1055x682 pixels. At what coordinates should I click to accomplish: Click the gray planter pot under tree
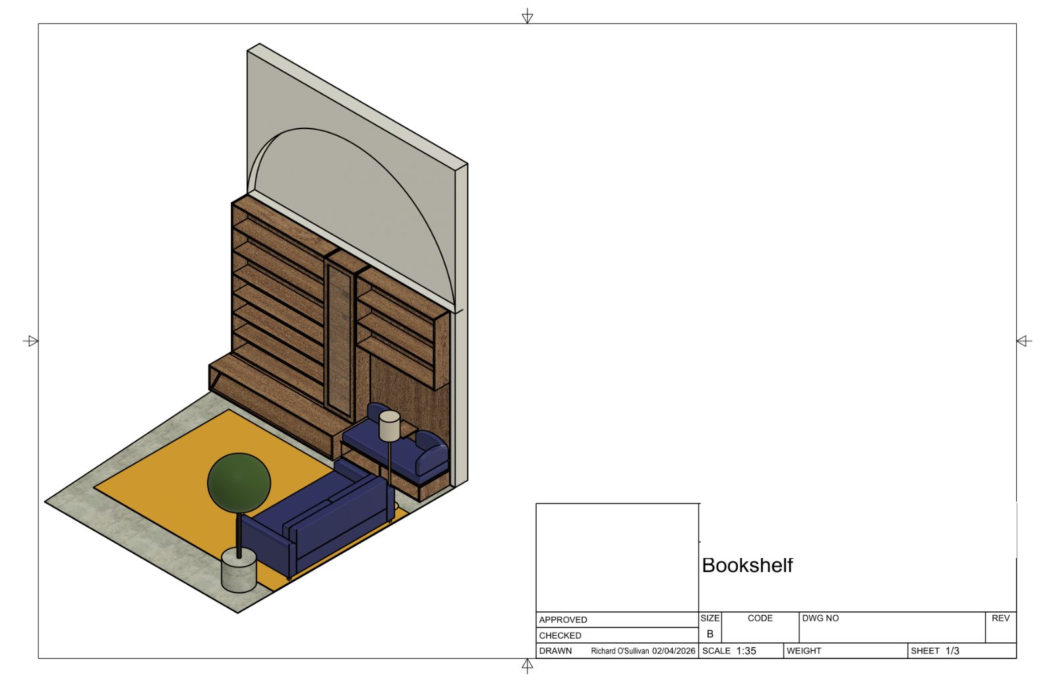click(x=239, y=570)
